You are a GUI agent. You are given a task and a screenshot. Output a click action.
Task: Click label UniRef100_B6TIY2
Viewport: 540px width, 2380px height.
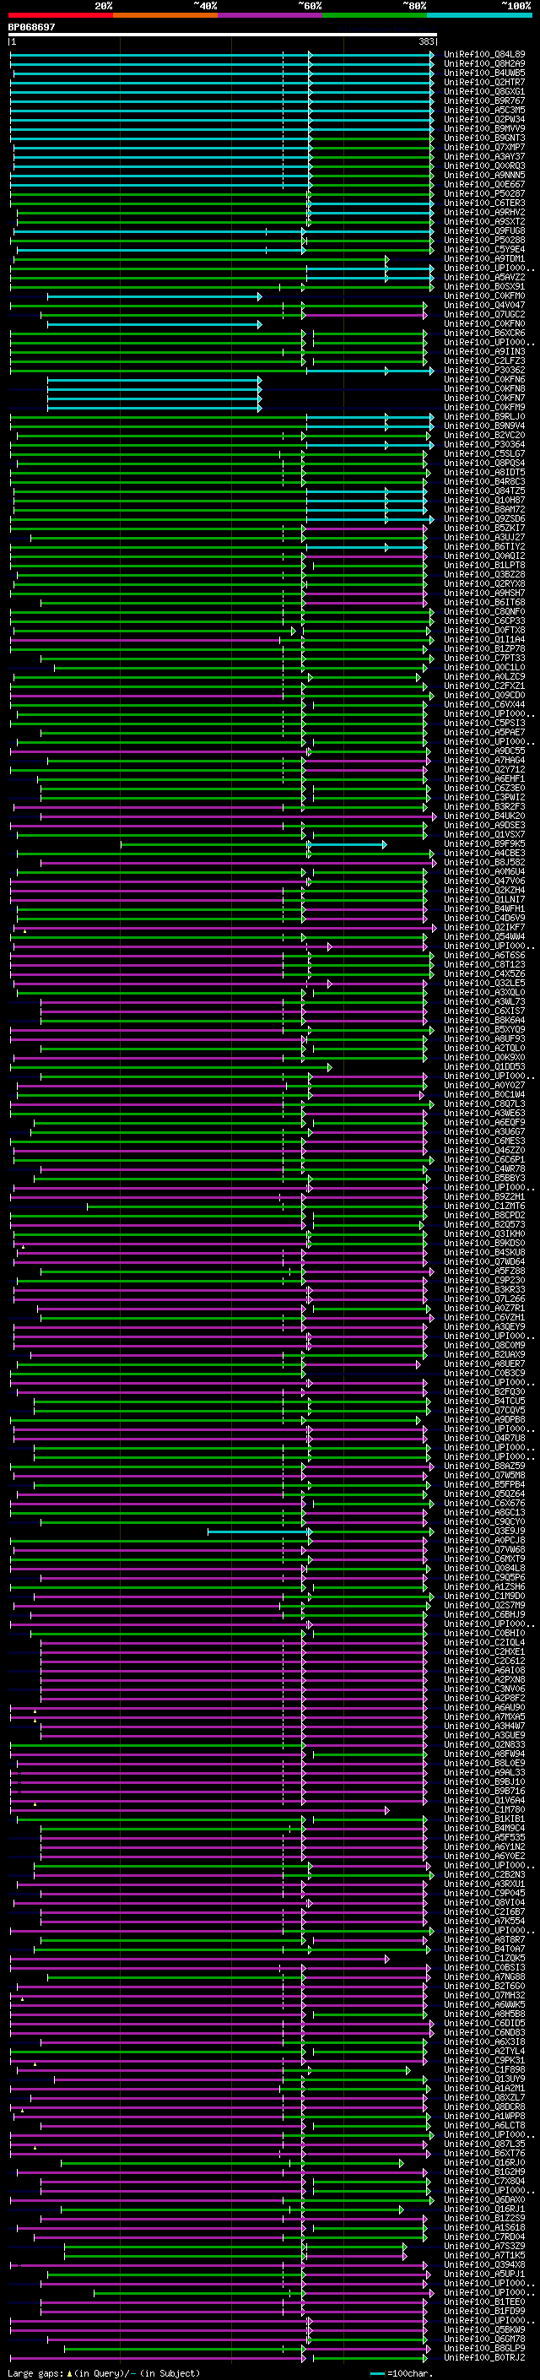click(x=484, y=547)
